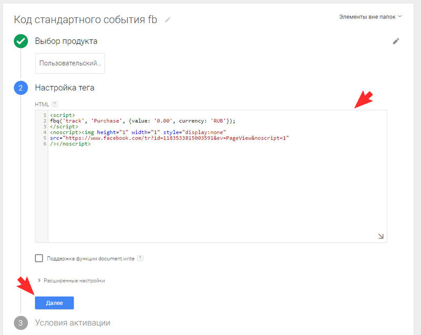
Task: Click the pencil icon beside the tag name
Action: click(167, 20)
